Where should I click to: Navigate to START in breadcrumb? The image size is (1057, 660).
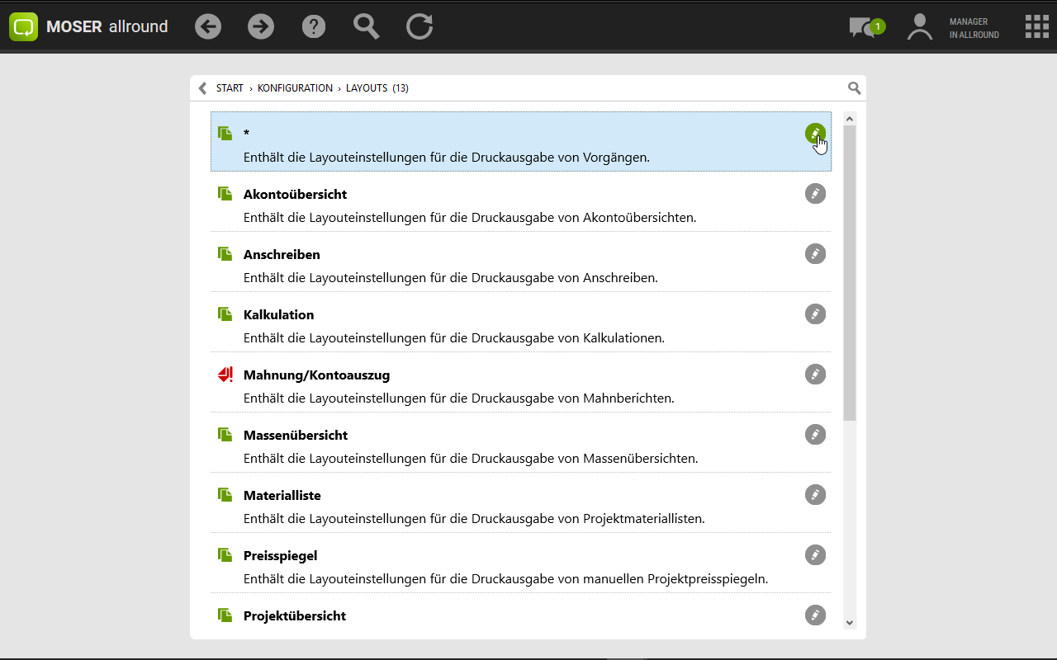[230, 88]
